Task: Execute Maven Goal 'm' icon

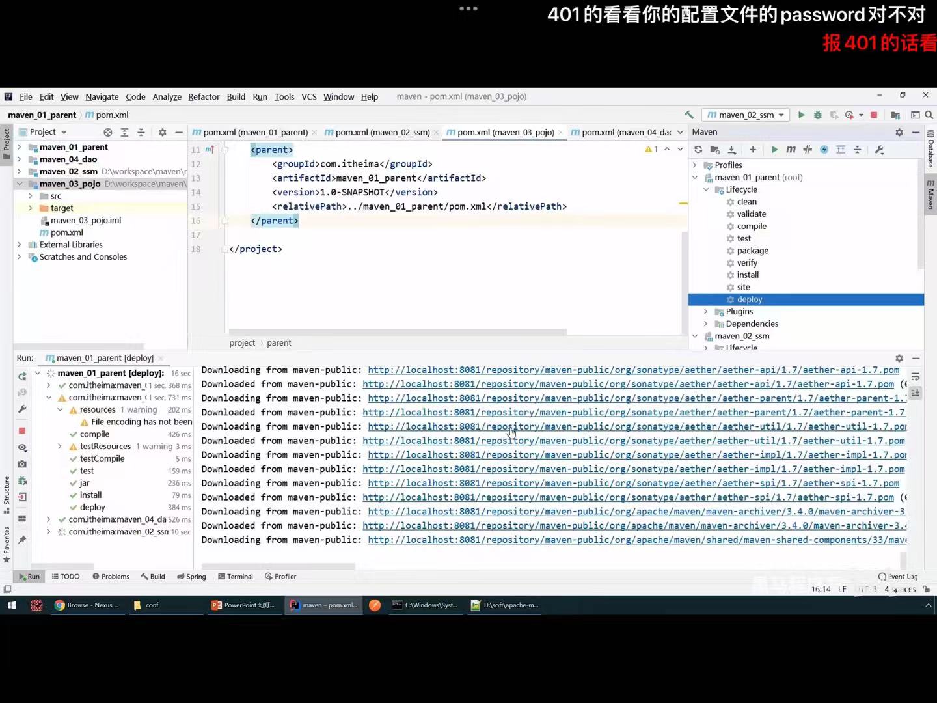Action: [791, 150]
